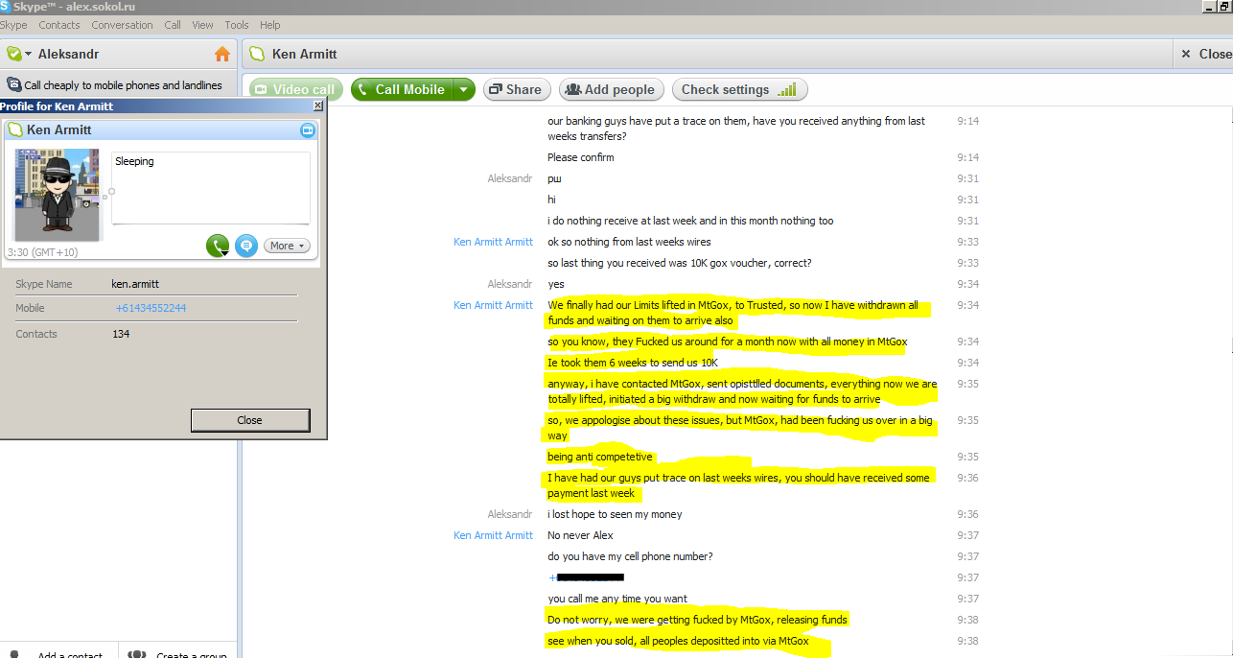Viewport: 1233px width, 659px height.
Task: Open the Skype menu
Action: pos(13,25)
